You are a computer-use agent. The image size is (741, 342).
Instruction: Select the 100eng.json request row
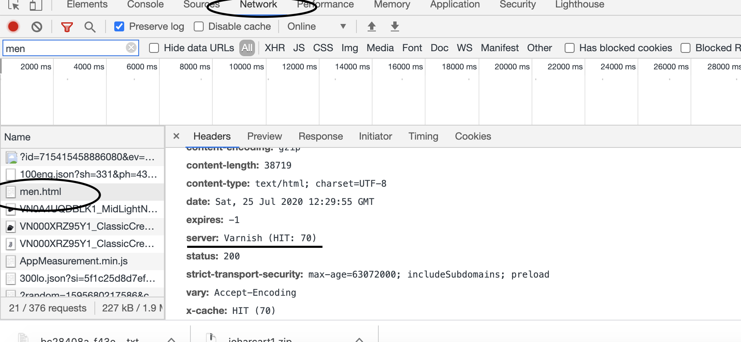tap(82, 174)
